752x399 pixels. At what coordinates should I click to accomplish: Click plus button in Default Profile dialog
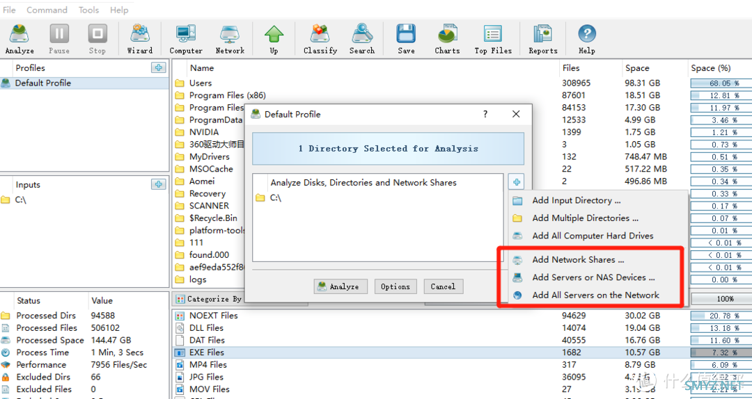(x=516, y=182)
